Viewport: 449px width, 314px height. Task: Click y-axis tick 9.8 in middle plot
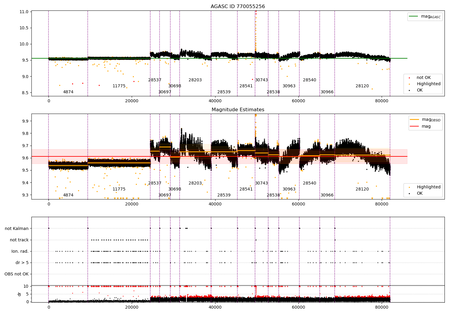point(25,133)
